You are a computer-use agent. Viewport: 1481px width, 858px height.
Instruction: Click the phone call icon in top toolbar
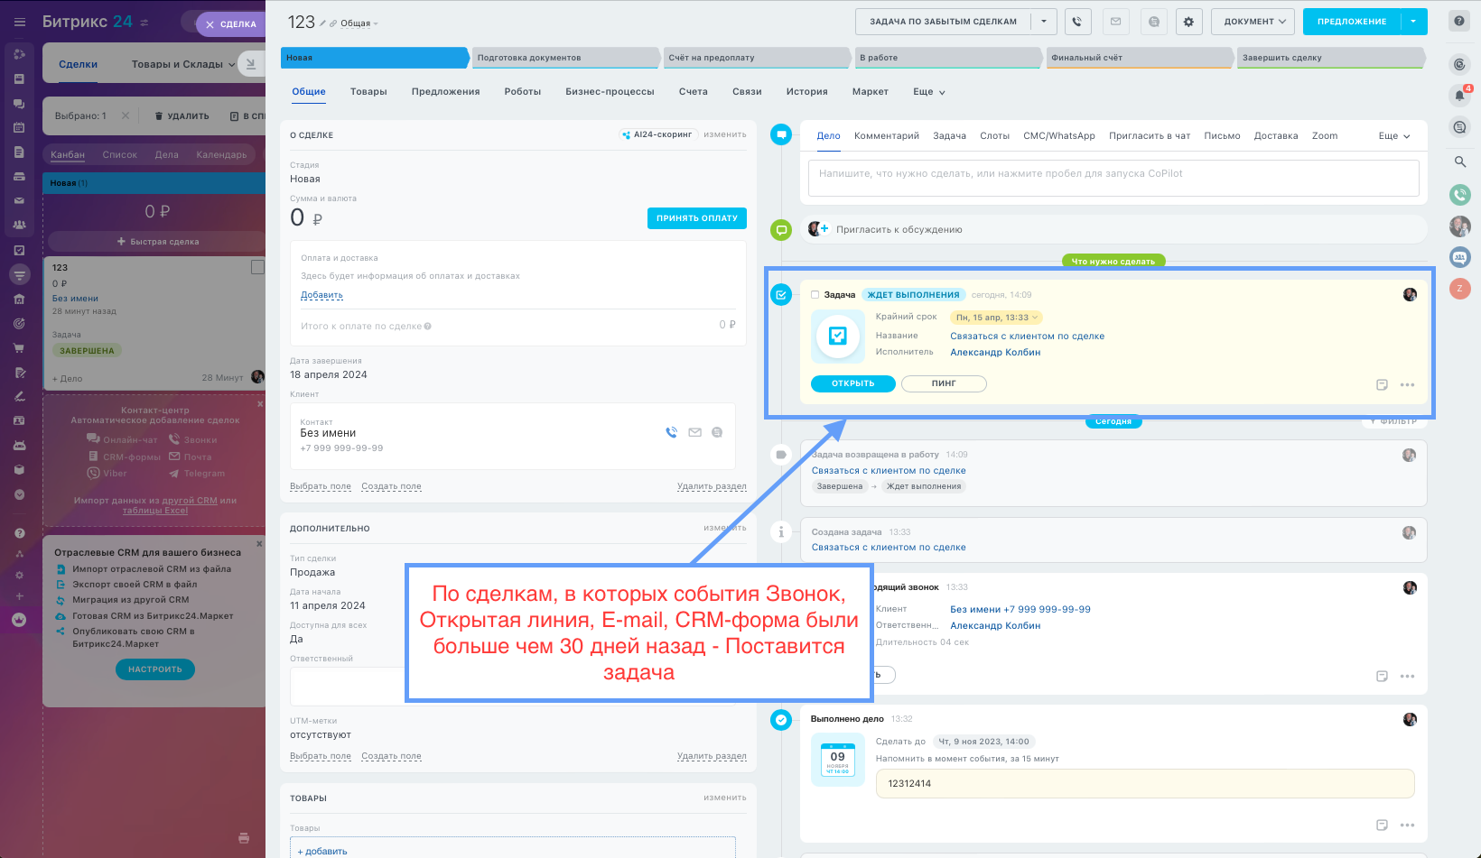pos(1077,22)
